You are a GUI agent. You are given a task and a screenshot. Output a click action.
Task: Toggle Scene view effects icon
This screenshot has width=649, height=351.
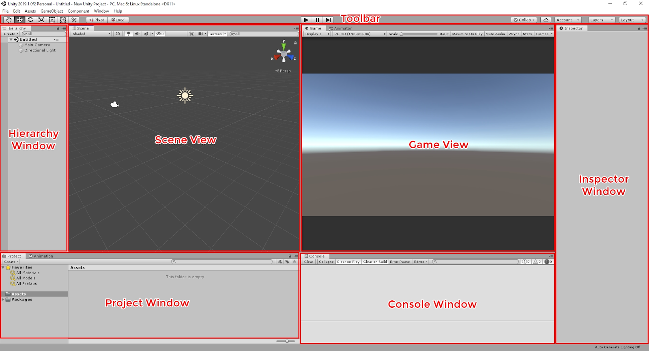(146, 34)
